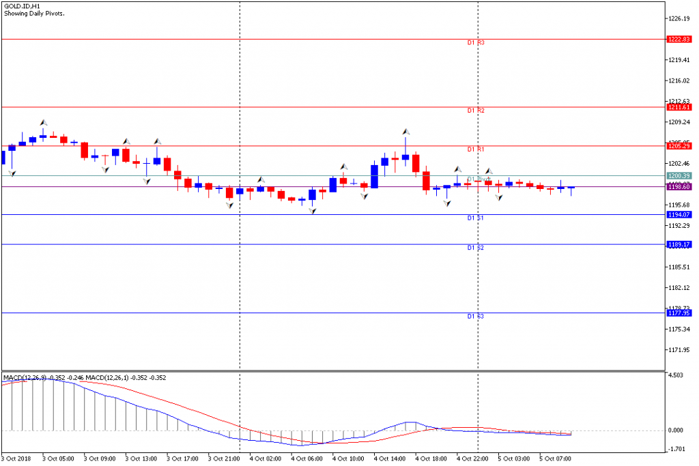Select the D1 R1 price tag 1205.29
This screenshot has width=699, height=466.
pos(679,146)
